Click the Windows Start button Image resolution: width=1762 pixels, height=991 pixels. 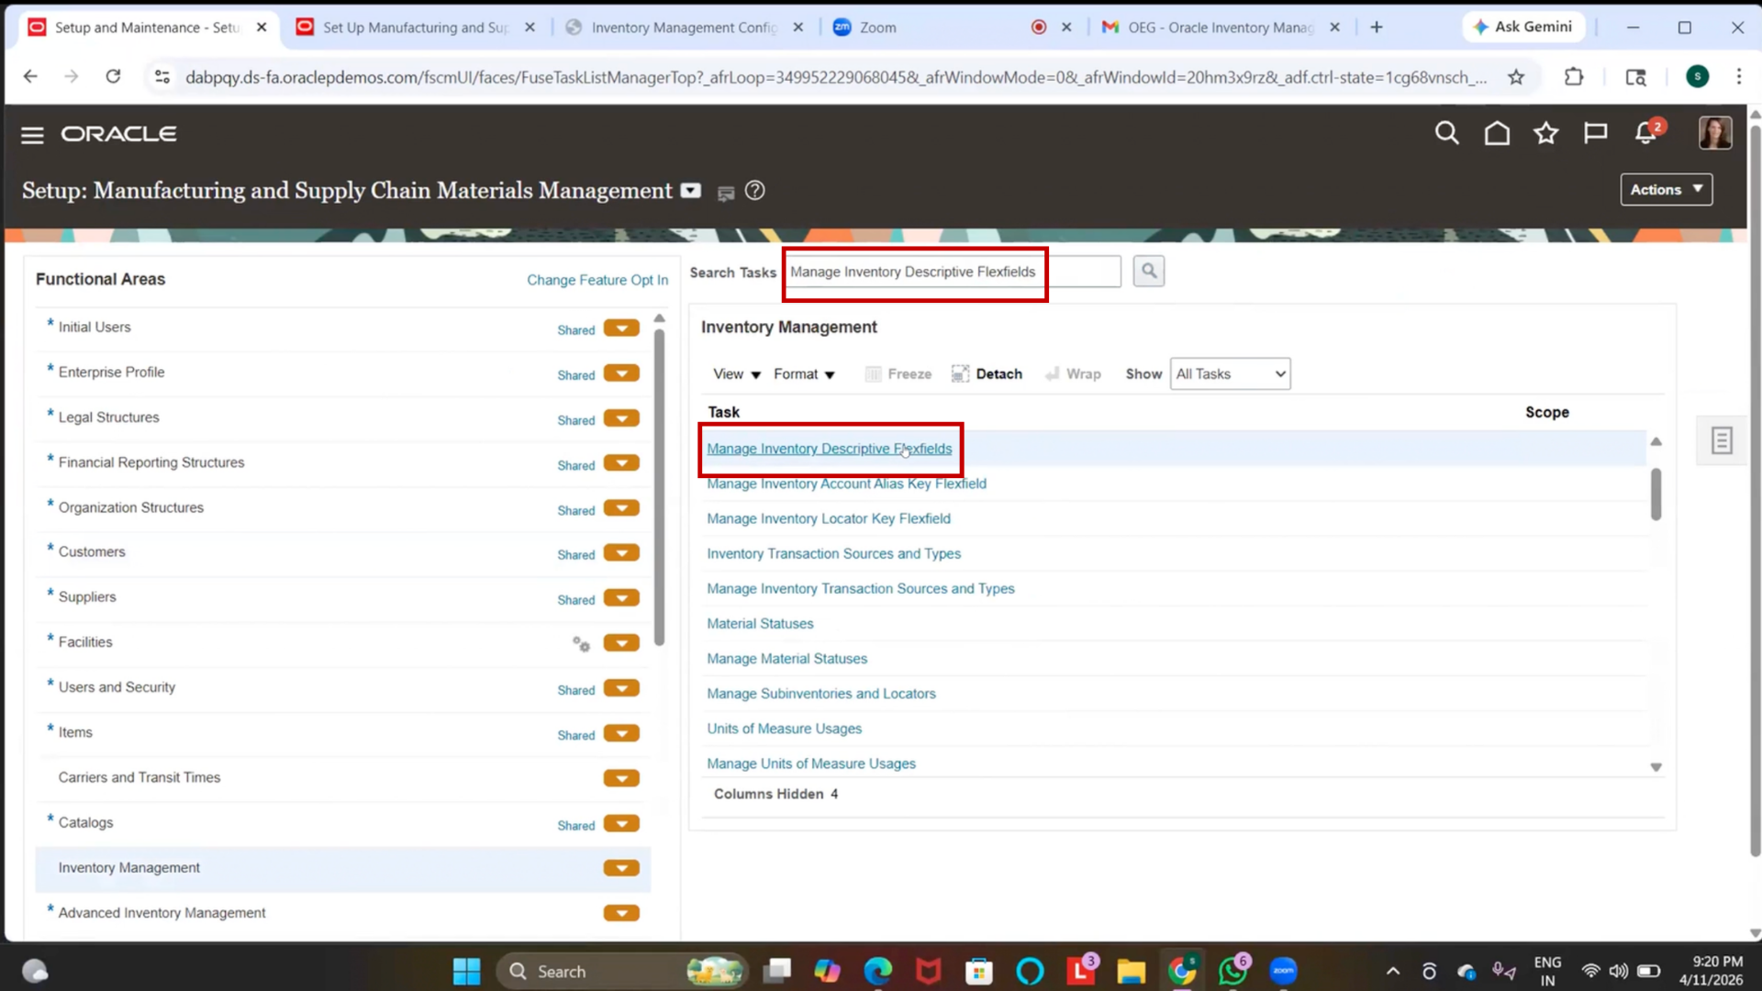click(x=466, y=971)
